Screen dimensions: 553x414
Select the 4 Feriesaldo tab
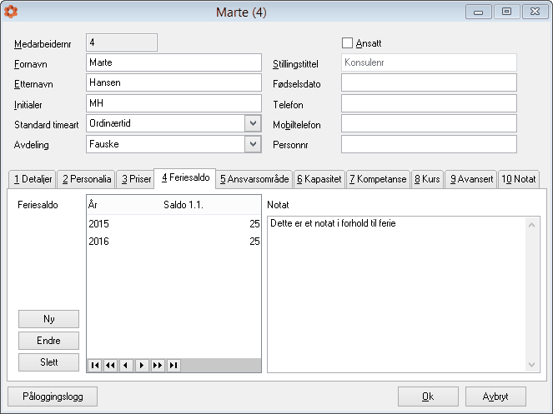pos(185,178)
